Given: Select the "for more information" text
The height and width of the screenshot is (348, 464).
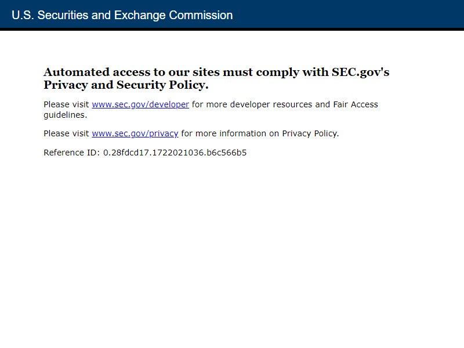Looking at the screenshot, I should 224,133.
